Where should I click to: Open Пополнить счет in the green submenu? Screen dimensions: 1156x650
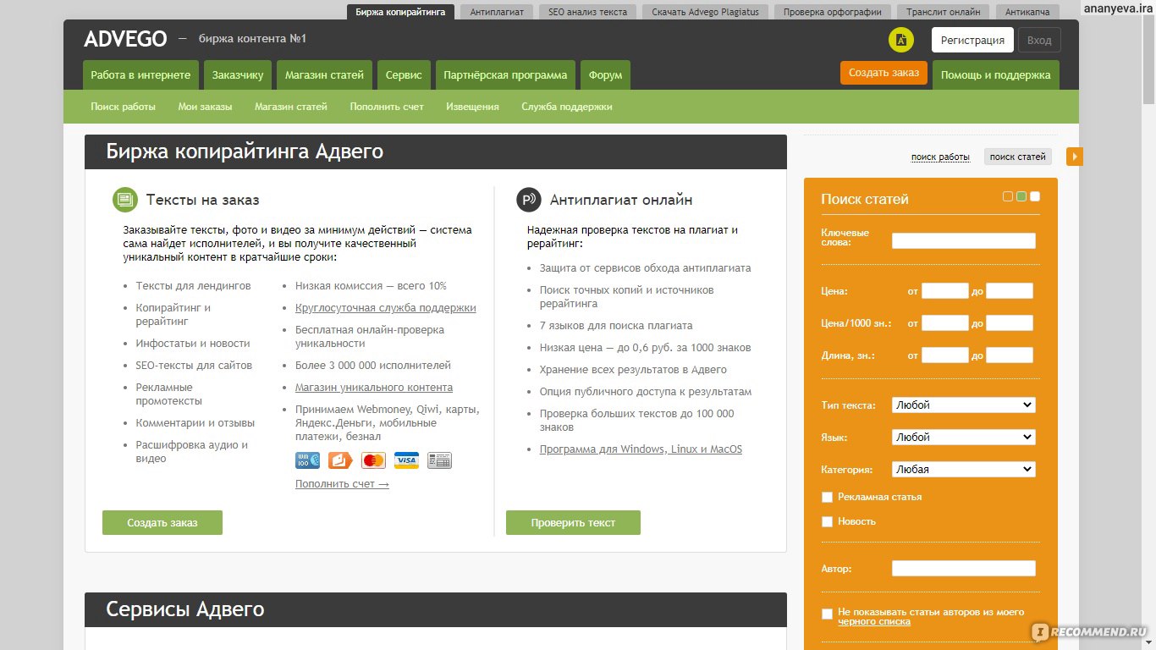point(387,107)
